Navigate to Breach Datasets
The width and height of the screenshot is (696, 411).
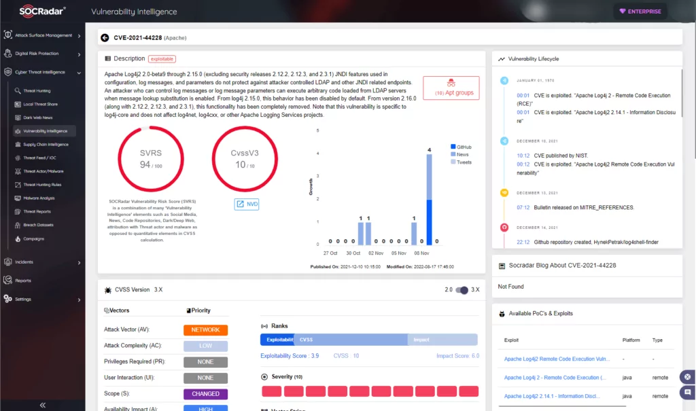38,225
